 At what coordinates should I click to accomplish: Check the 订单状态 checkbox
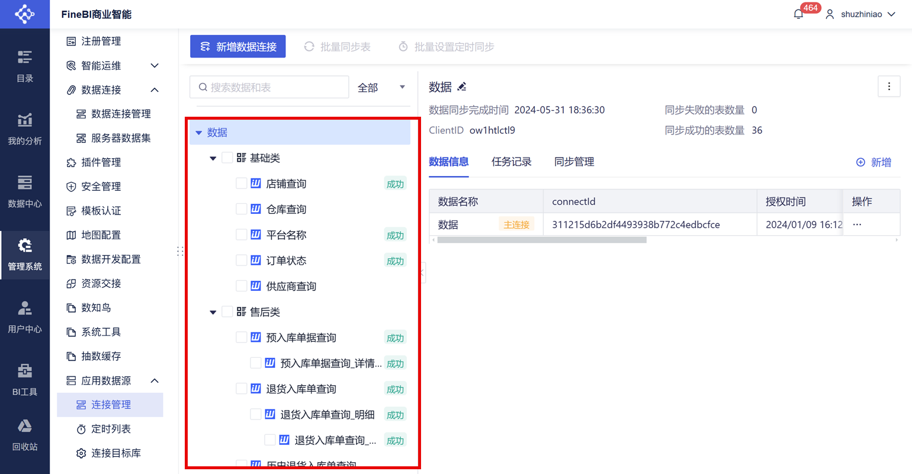click(x=241, y=260)
